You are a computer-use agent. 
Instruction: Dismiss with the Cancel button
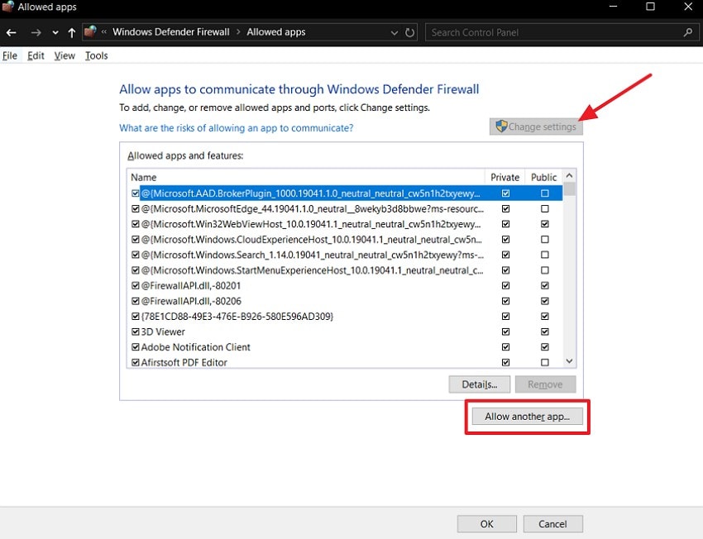(552, 524)
